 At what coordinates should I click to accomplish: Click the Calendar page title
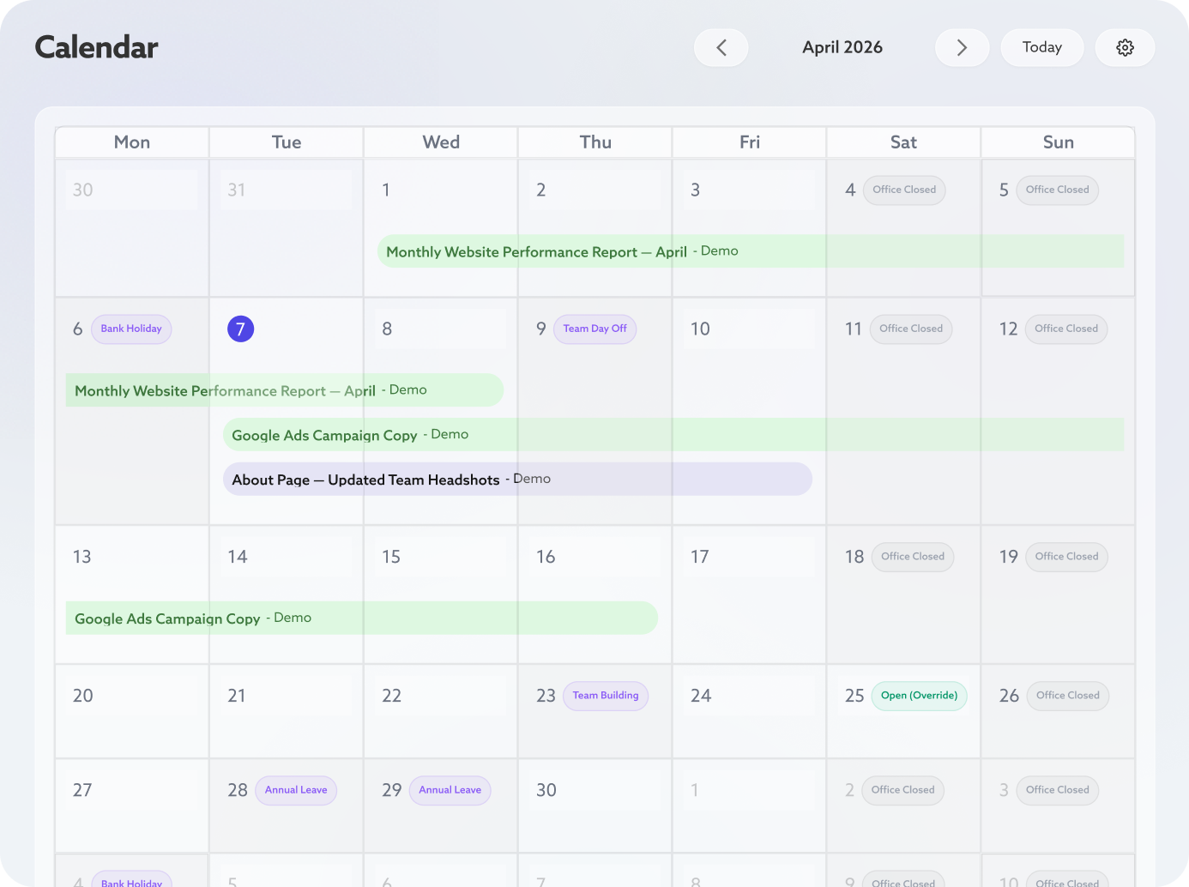click(x=96, y=47)
